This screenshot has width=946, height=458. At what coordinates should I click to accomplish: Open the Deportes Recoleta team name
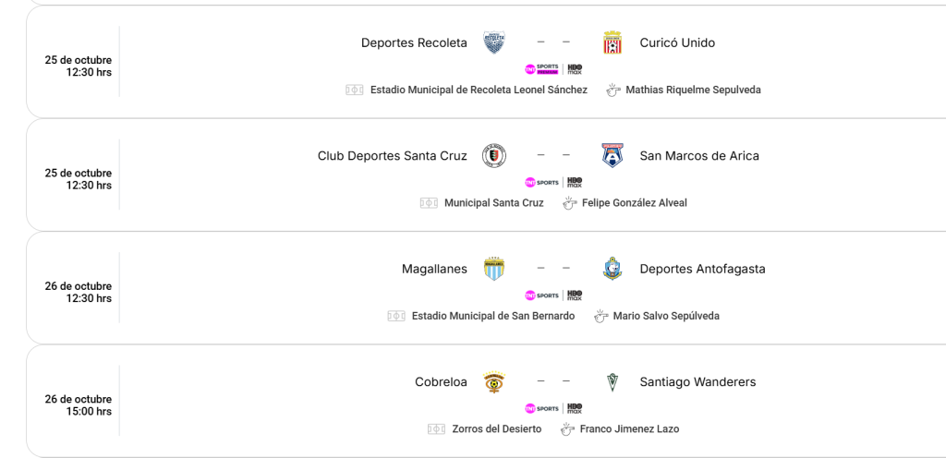414,42
